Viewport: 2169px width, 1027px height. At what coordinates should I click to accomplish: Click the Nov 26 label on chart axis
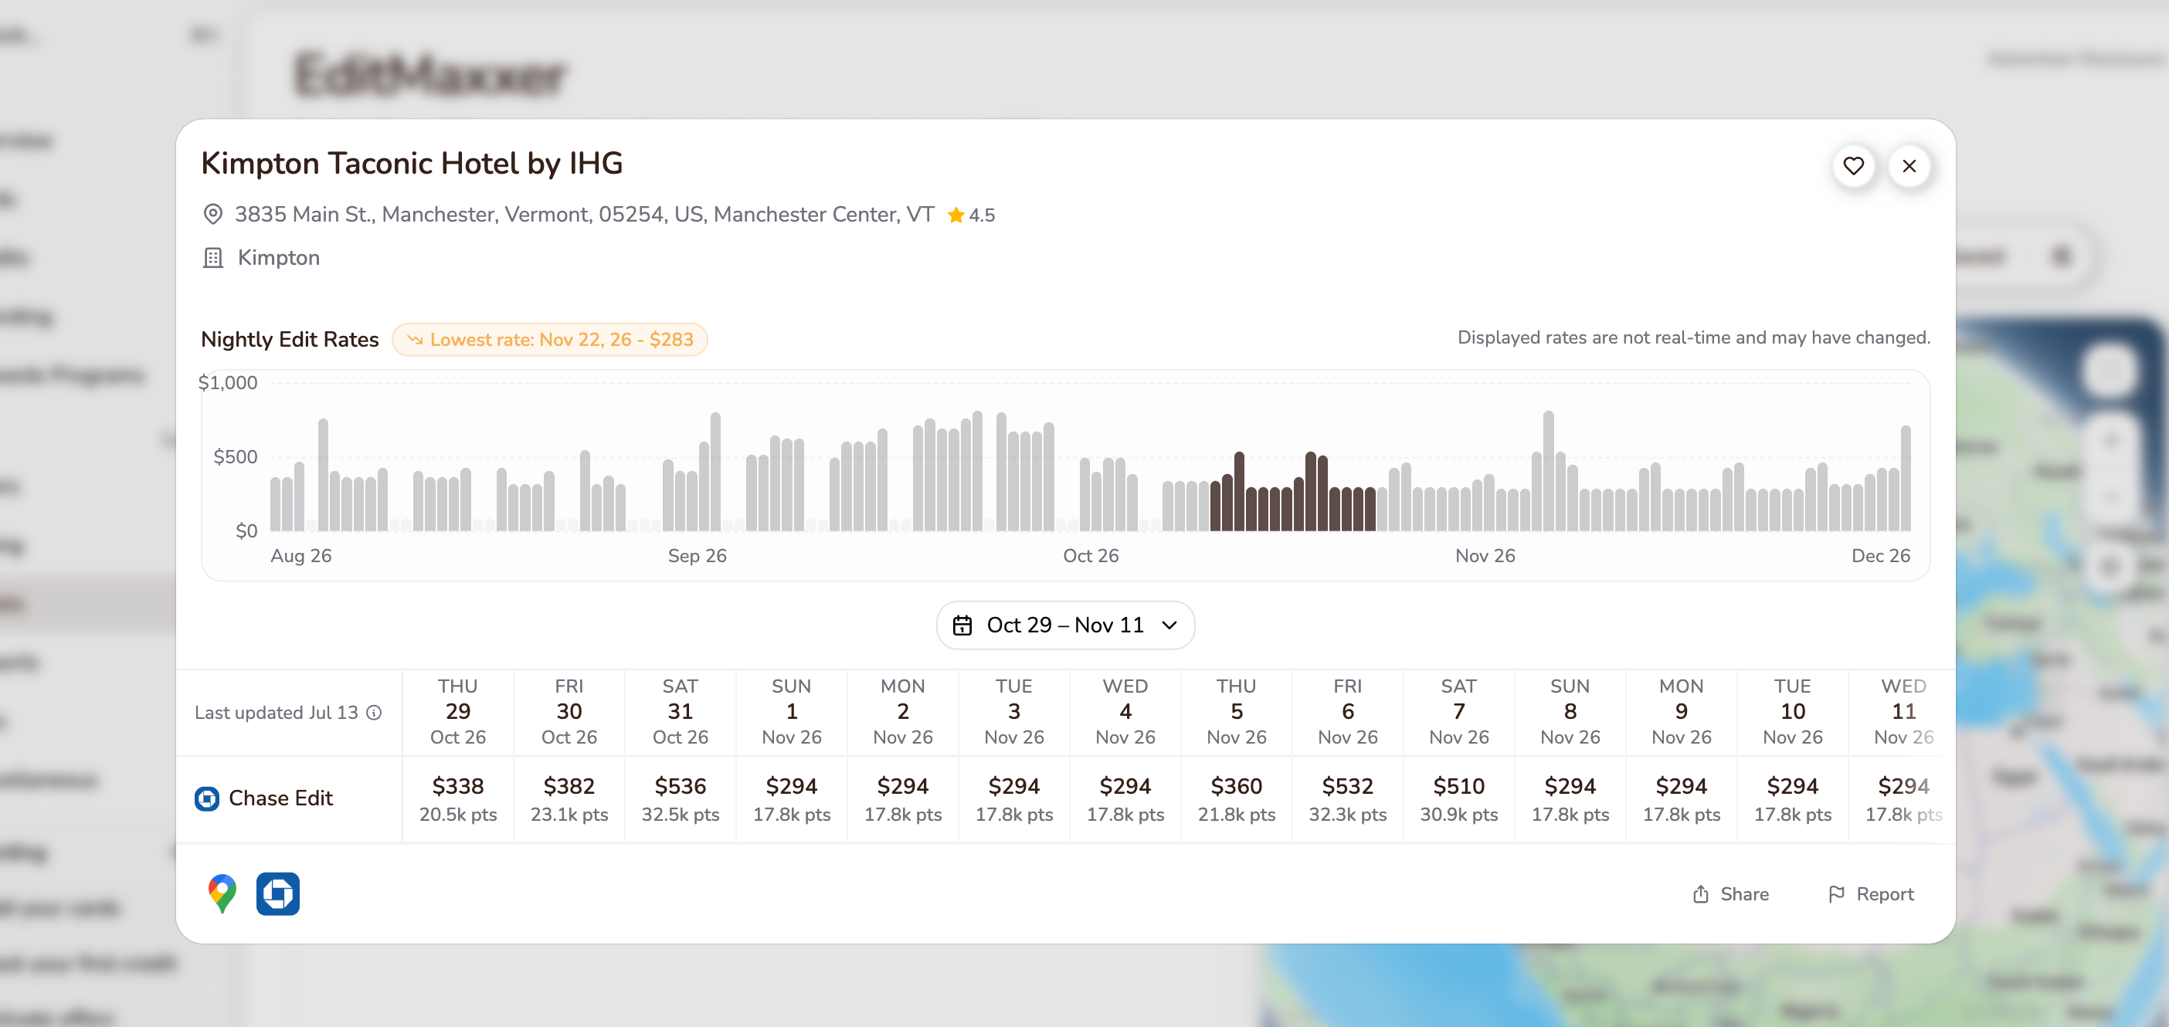[x=1485, y=556]
